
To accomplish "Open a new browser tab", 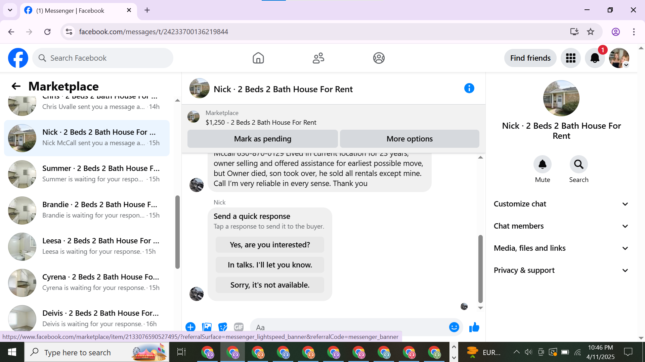I will [x=147, y=10].
